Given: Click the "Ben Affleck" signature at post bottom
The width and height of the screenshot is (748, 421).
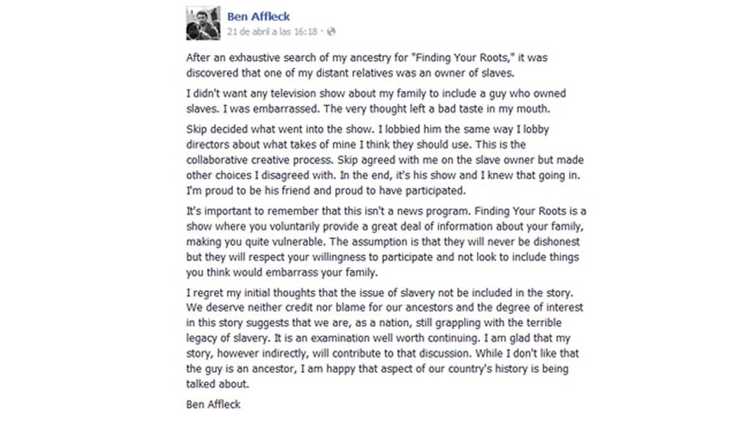Looking at the screenshot, I should click(x=213, y=404).
